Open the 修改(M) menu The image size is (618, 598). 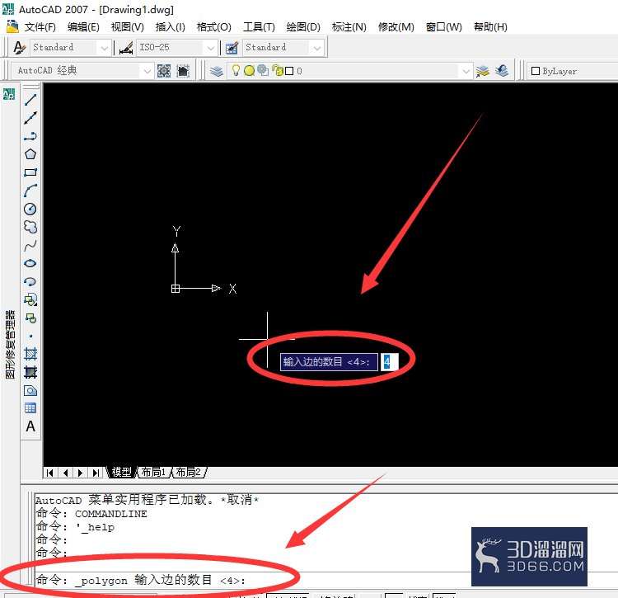pyautogui.click(x=396, y=27)
